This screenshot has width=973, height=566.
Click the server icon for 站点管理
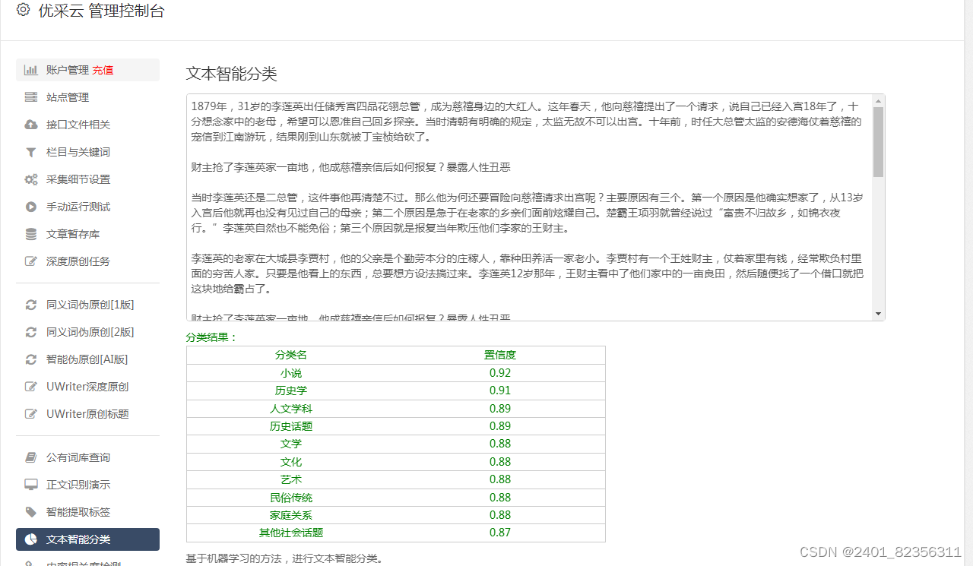(x=31, y=97)
